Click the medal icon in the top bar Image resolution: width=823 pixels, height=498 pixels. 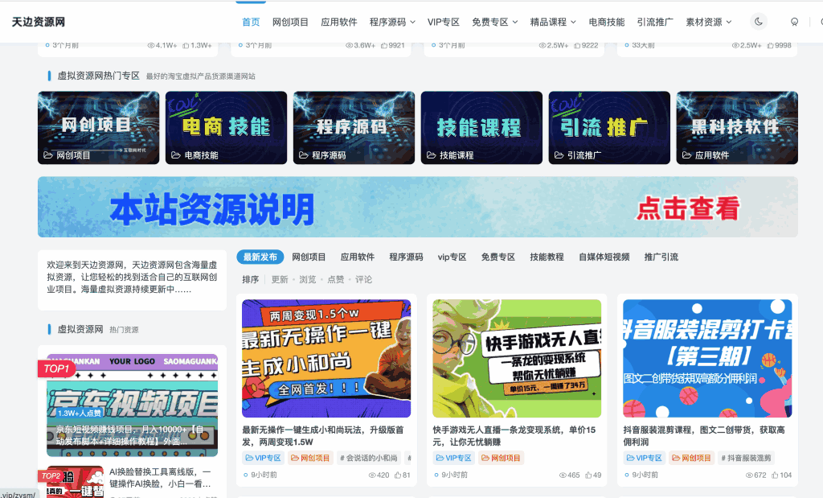click(x=795, y=22)
